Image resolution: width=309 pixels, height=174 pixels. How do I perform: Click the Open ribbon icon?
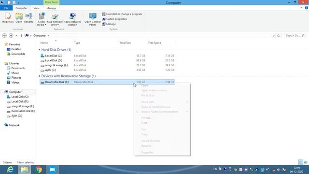(x=19, y=18)
